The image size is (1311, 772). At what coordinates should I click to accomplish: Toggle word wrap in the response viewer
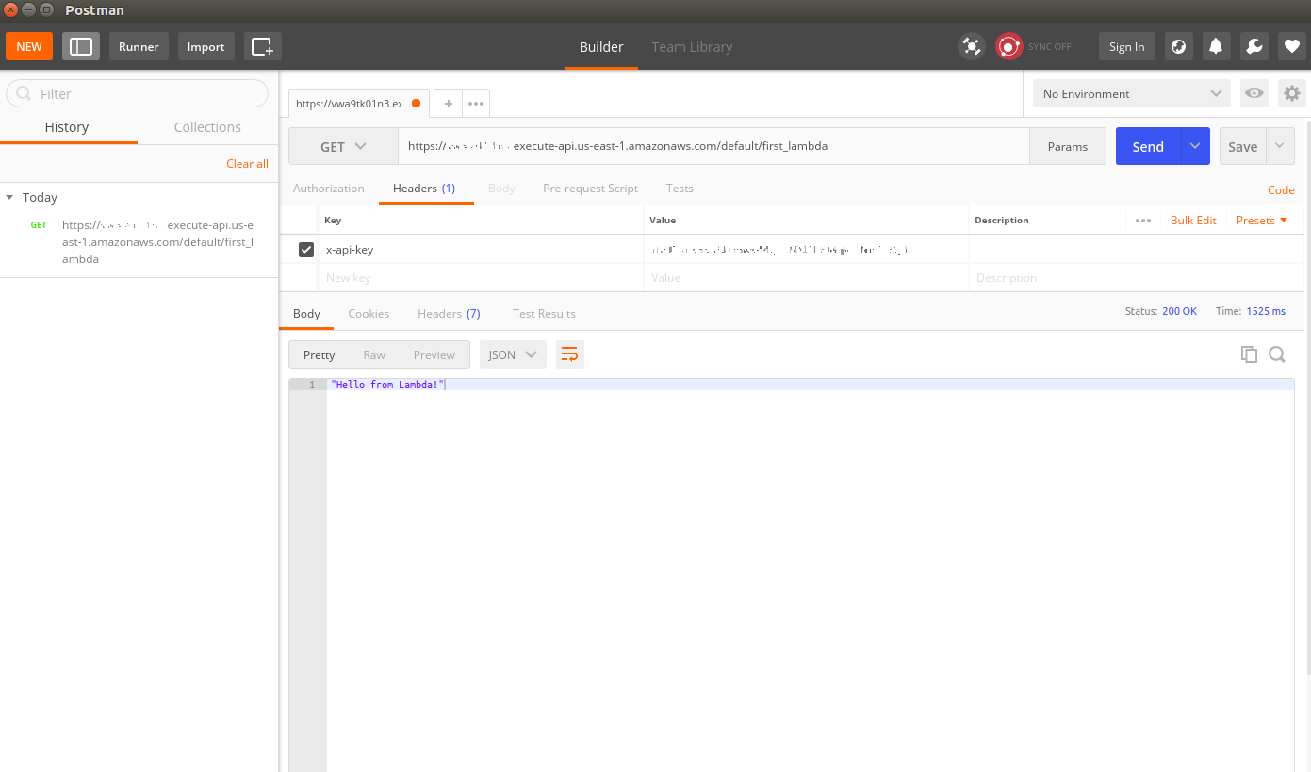[x=569, y=353]
